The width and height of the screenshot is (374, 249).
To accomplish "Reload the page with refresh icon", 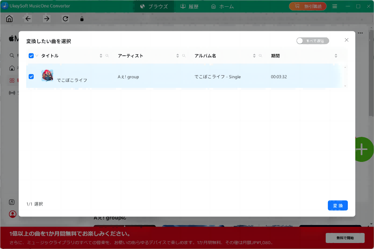I will [65, 19].
